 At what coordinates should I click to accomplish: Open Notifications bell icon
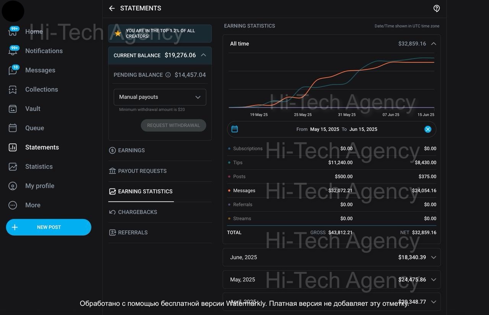tap(13, 51)
